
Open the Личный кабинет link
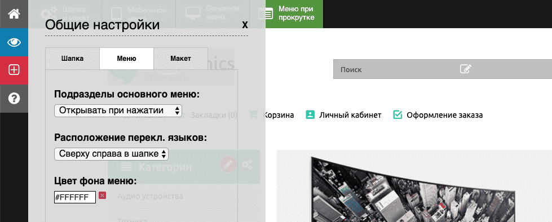pyautogui.click(x=350, y=115)
